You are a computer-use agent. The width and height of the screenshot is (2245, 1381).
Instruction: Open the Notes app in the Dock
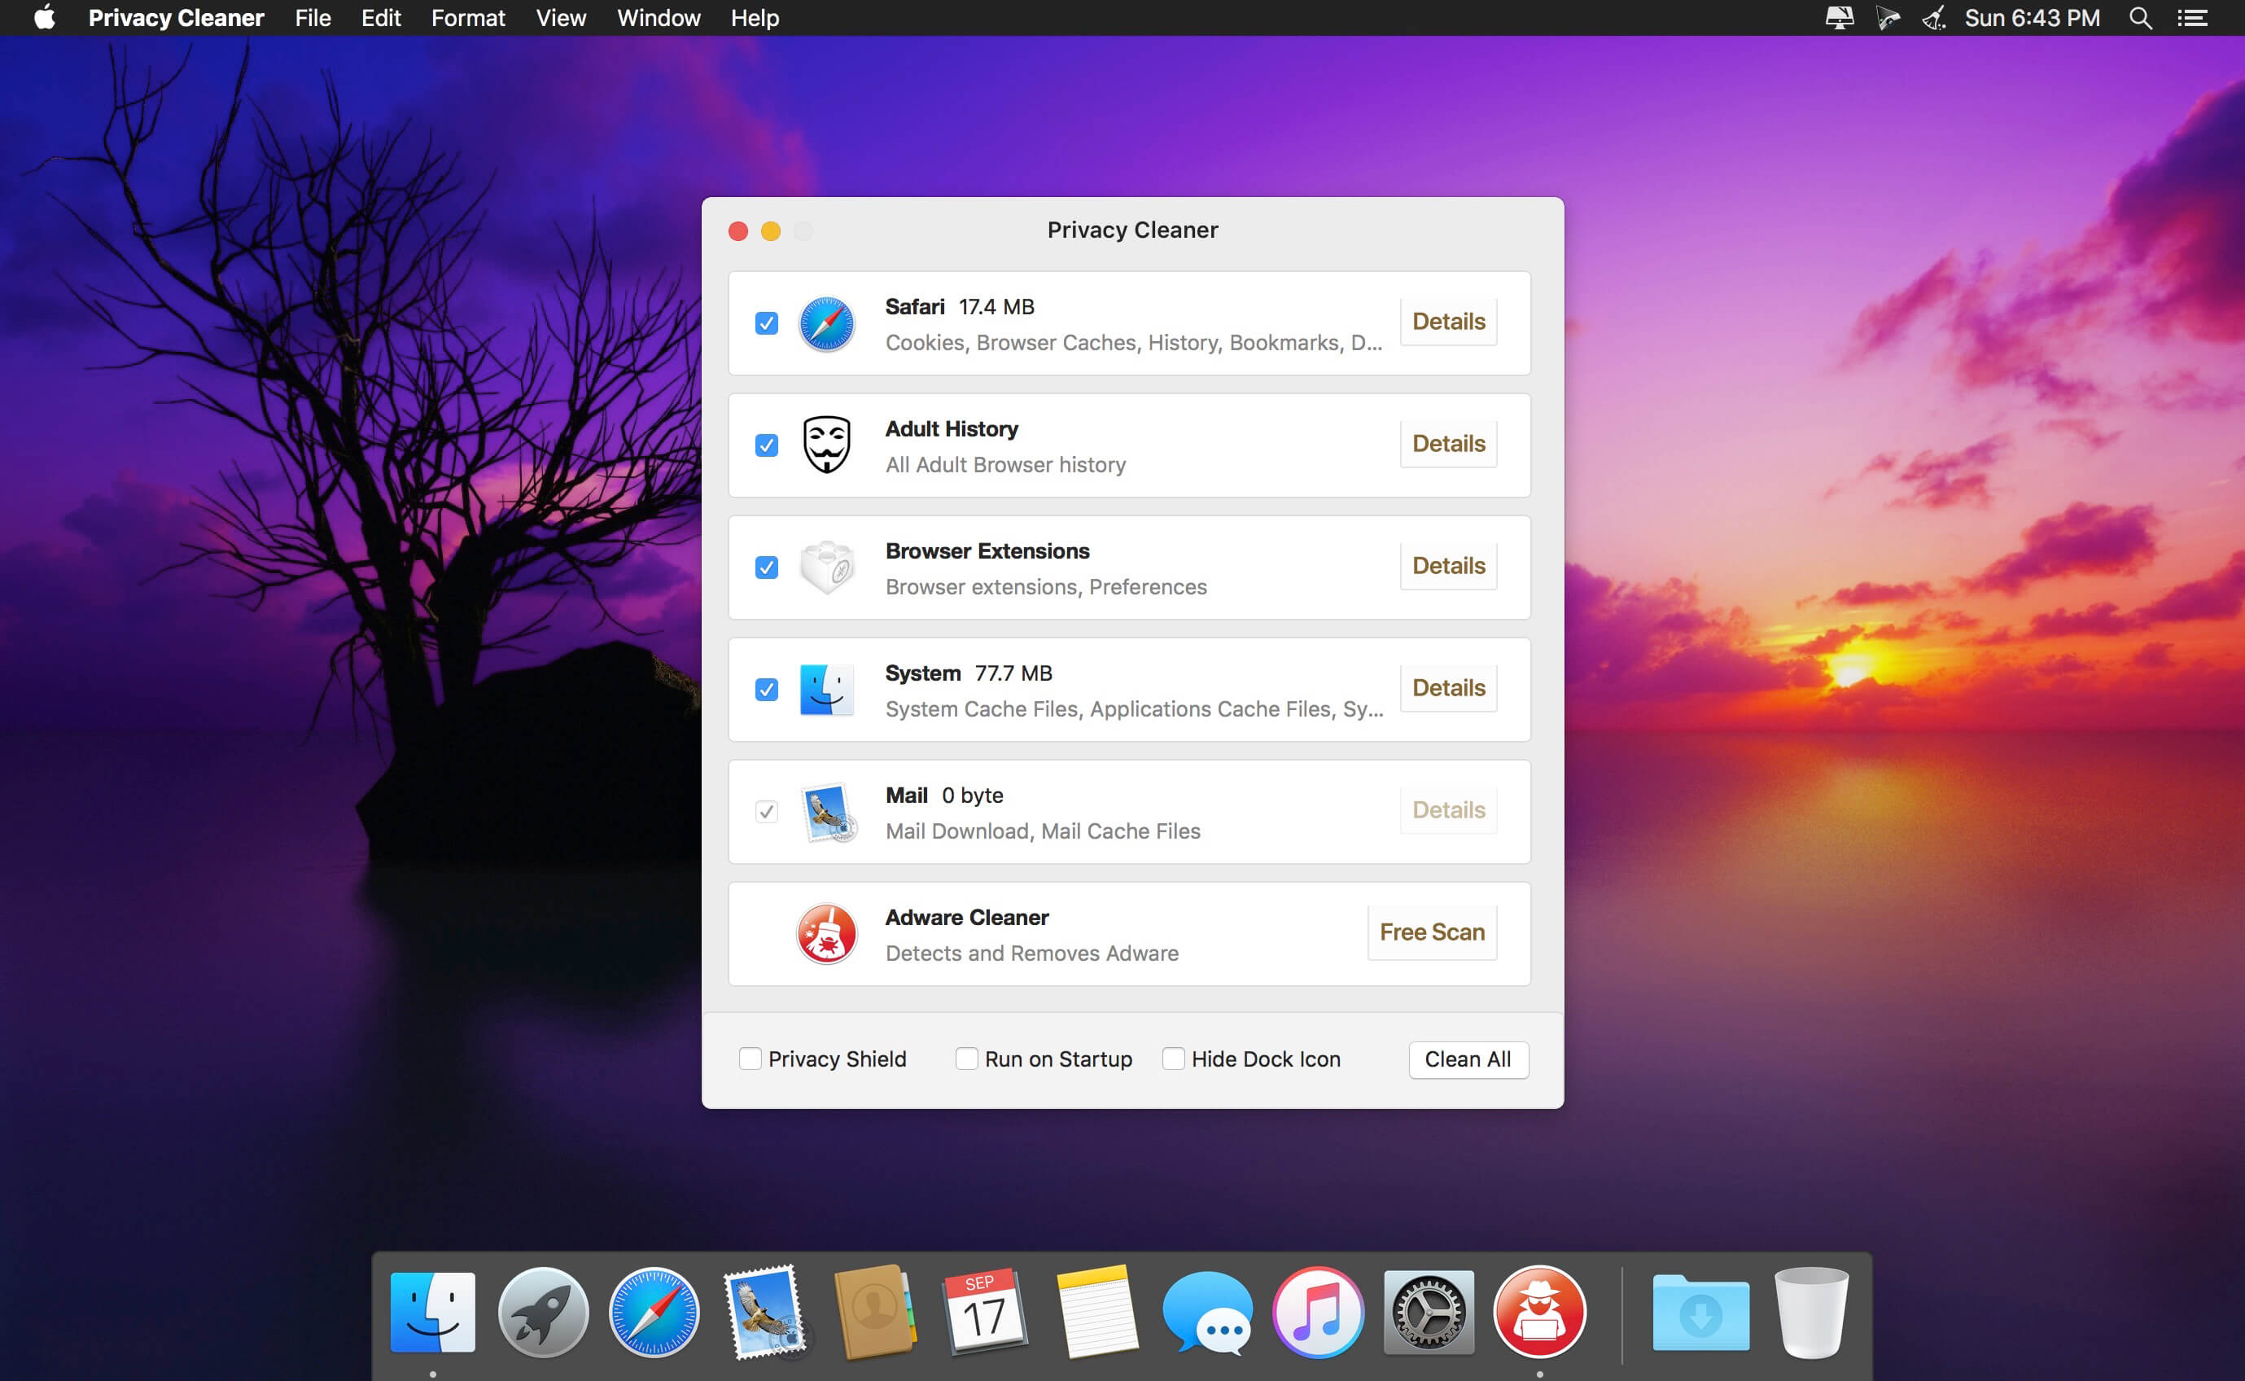pos(1096,1312)
